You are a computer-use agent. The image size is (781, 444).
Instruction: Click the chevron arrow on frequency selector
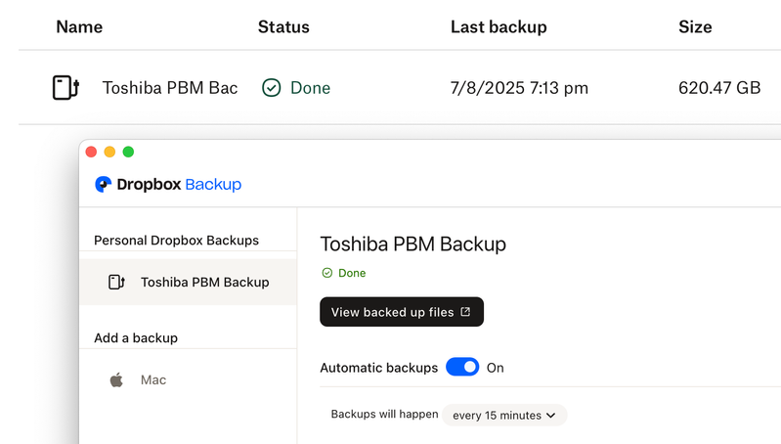click(x=551, y=415)
